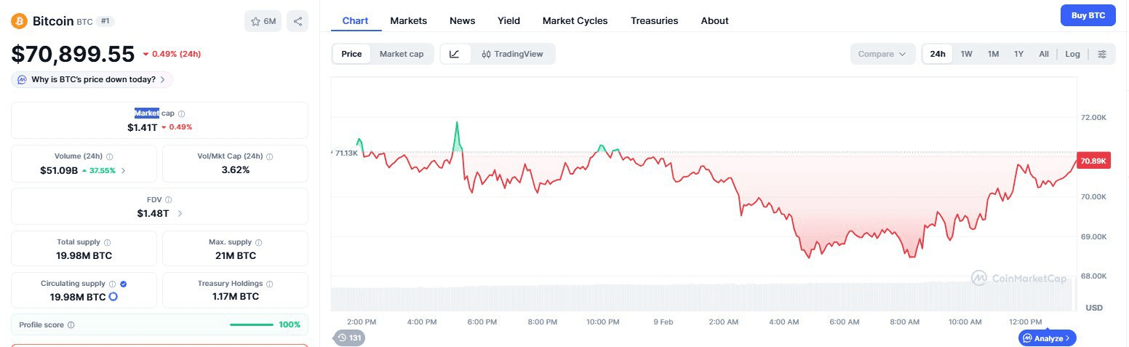
Task: Click the Profile score progress bar
Action: [x=252, y=324]
